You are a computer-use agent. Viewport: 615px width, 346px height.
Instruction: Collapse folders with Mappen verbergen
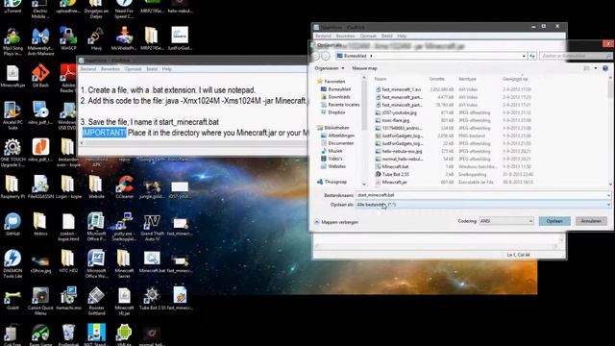336,222
